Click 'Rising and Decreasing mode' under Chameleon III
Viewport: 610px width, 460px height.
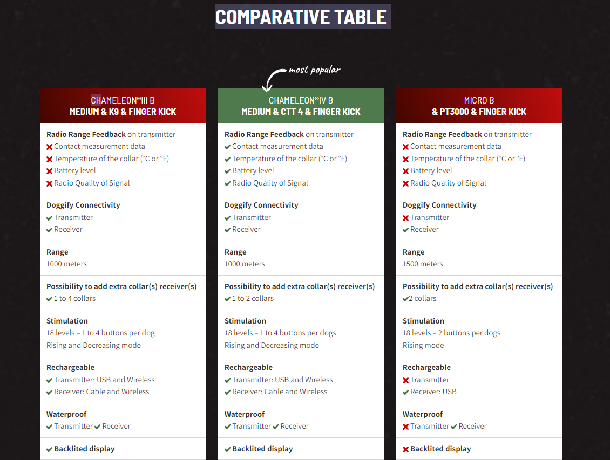(x=94, y=345)
